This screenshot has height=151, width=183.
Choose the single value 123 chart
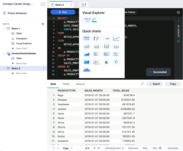click(x=107, y=39)
